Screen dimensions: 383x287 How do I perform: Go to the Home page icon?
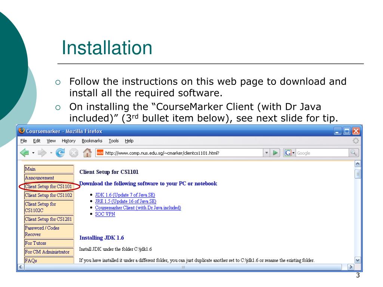pos(87,153)
